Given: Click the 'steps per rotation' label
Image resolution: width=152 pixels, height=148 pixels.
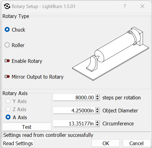Looking at the screenshot, I should coord(121,98).
